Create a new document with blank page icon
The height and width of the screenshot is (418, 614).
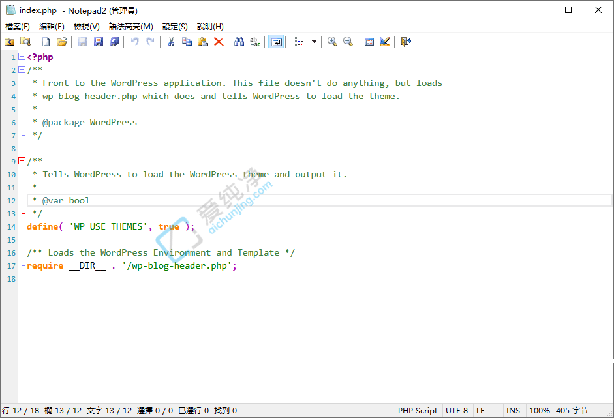point(46,42)
